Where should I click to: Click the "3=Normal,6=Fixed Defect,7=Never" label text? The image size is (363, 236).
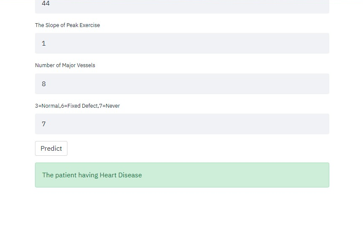[77, 106]
